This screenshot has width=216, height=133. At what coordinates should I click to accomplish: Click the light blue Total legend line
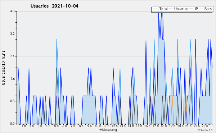[x=155, y=9]
